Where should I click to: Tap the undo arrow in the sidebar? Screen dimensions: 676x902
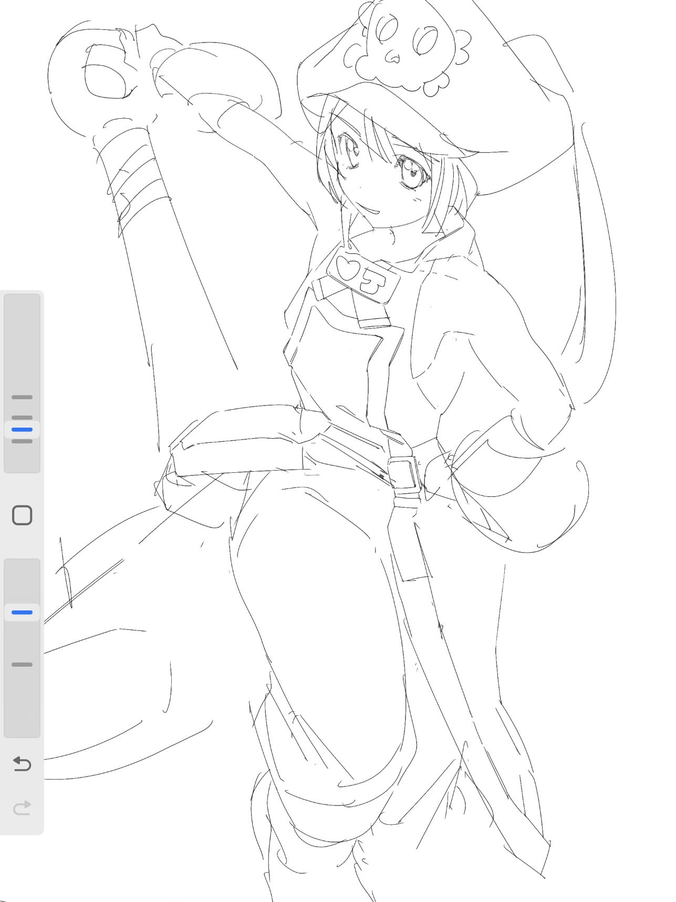coord(22,764)
